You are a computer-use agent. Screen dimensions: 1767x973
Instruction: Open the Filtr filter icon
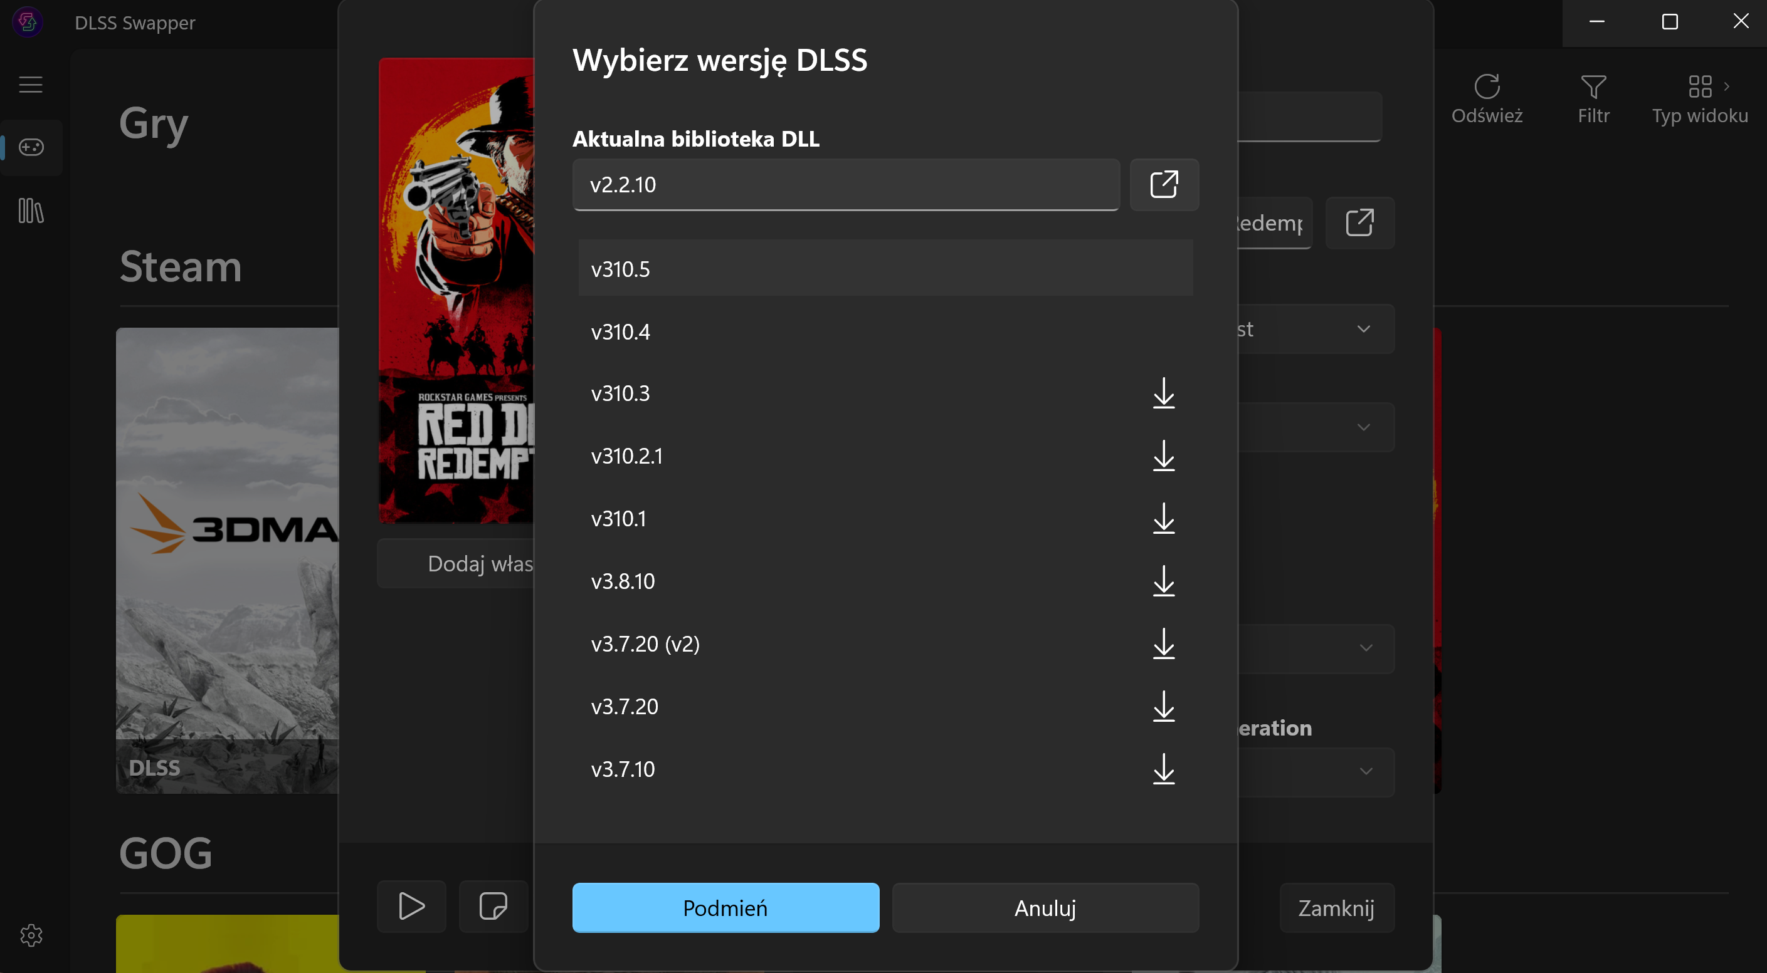coord(1593,87)
